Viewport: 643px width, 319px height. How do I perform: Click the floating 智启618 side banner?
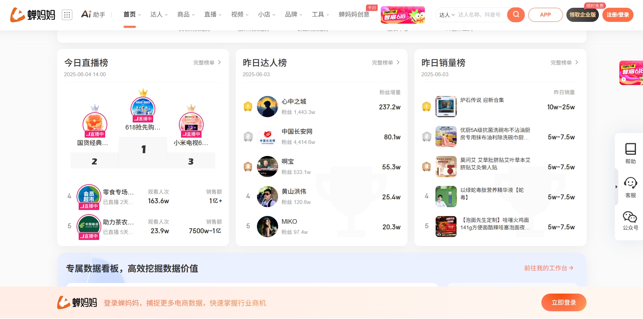(631, 73)
